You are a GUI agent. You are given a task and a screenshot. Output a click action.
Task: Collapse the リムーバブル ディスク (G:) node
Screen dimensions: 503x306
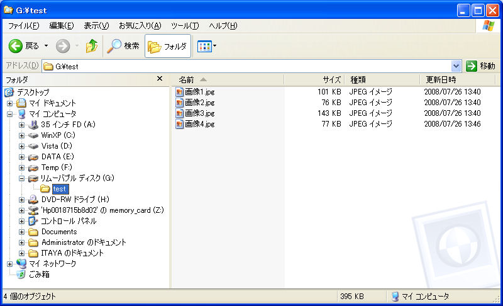click(21, 179)
